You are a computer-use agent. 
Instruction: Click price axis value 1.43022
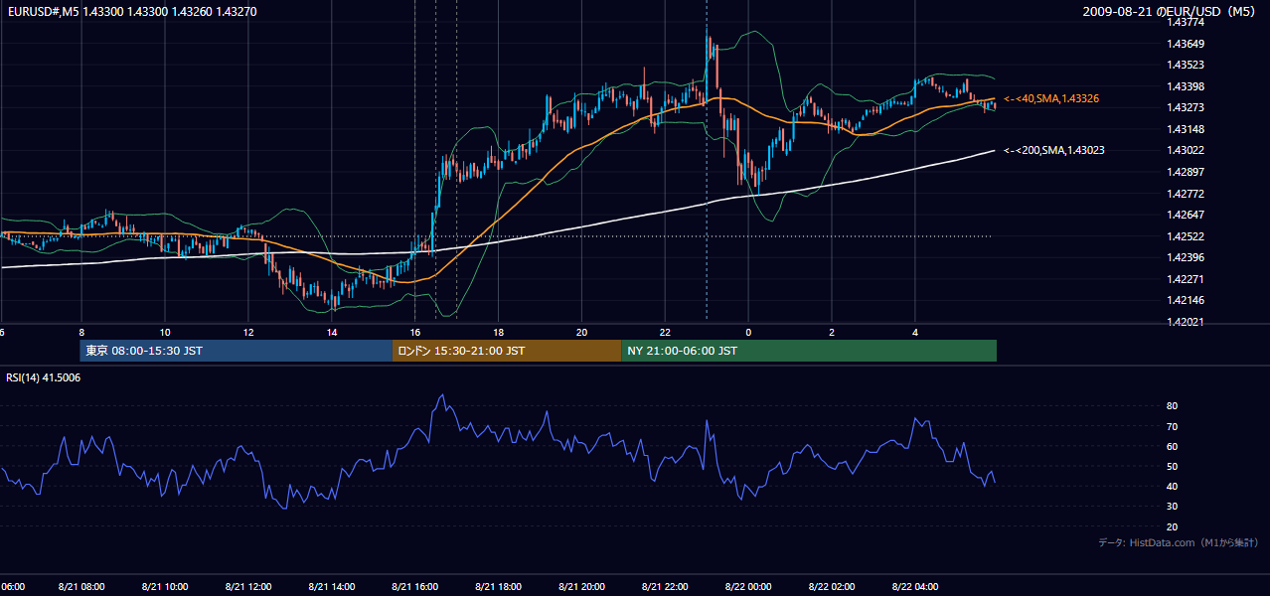click(1187, 150)
